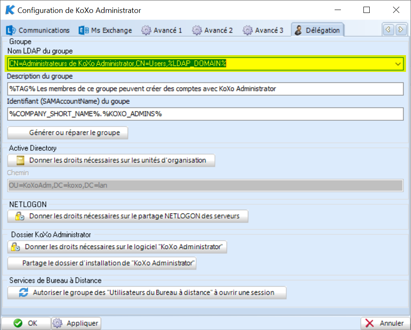Cancel with the Annuler button
The width and height of the screenshot is (411, 330).
click(385, 323)
